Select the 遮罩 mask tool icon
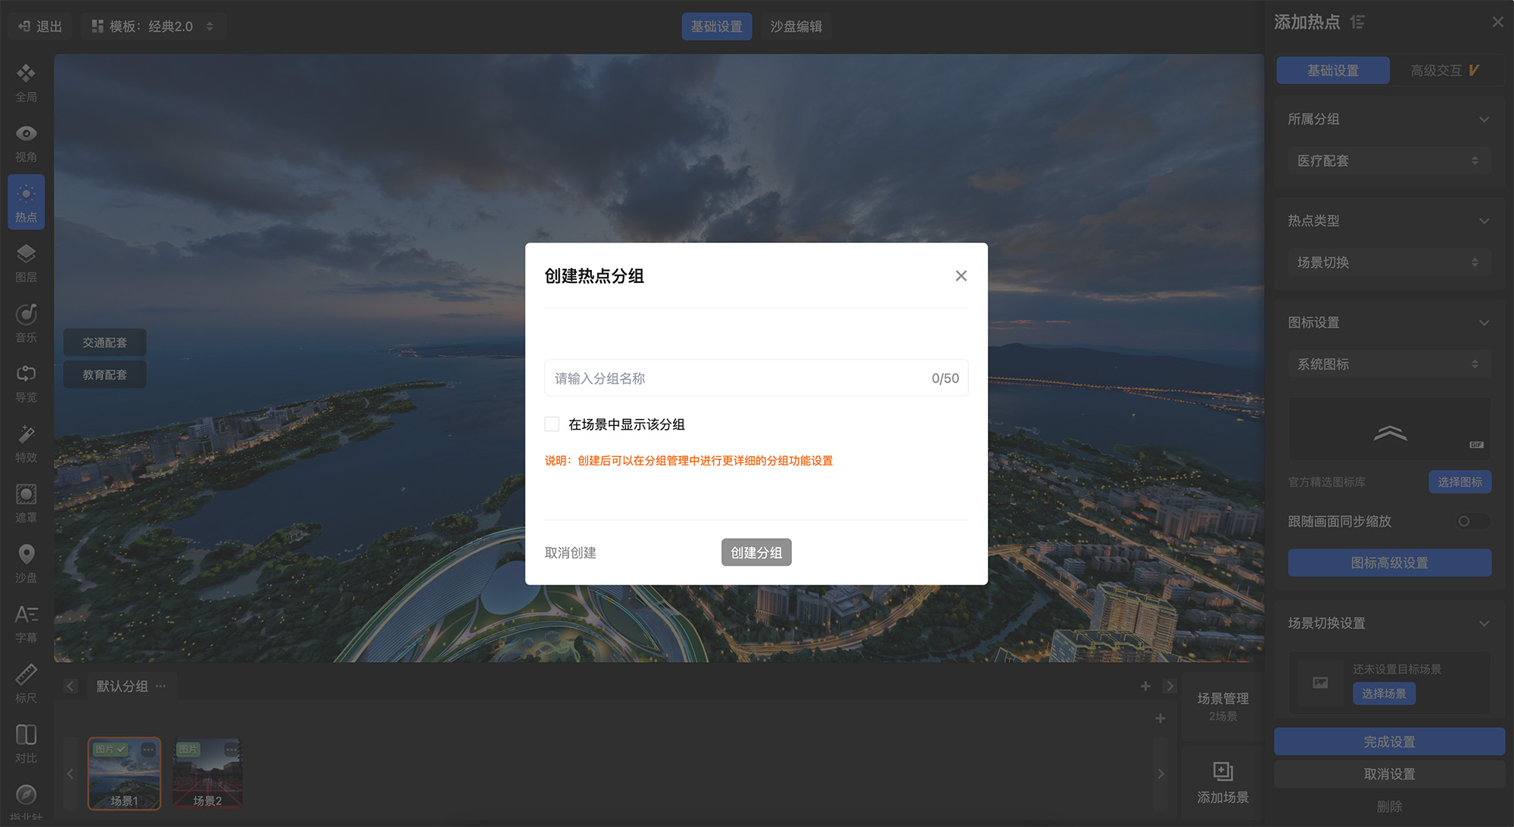This screenshot has height=827, width=1514. (x=26, y=495)
